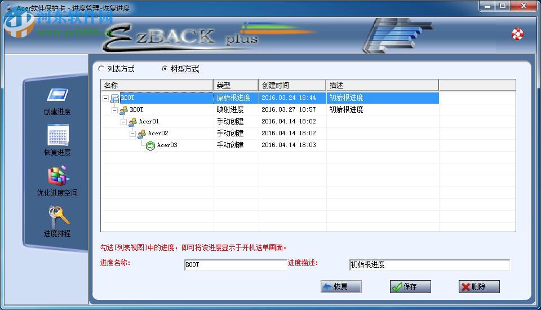Click the mapped ROOT users icon
This screenshot has height=310, width=541.
click(x=123, y=110)
